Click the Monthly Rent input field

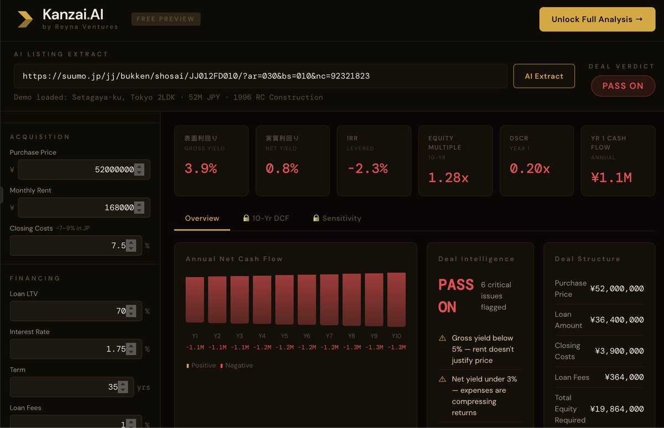[84, 207]
